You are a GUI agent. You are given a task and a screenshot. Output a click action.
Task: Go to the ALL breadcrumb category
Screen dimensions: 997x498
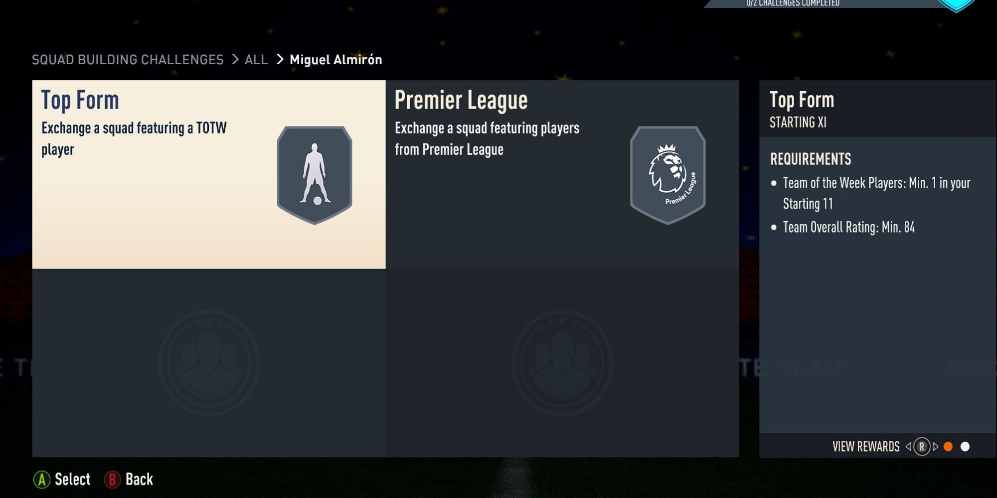tap(256, 60)
